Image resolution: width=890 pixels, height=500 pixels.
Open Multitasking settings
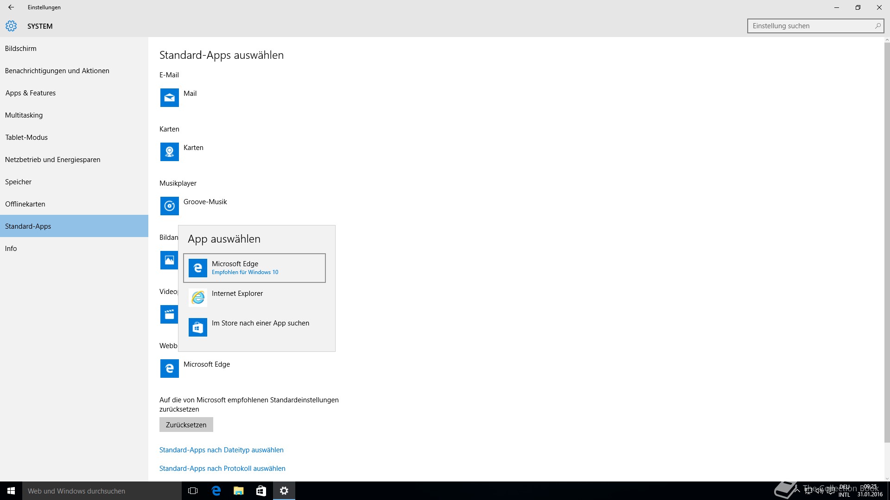[x=74, y=115]
